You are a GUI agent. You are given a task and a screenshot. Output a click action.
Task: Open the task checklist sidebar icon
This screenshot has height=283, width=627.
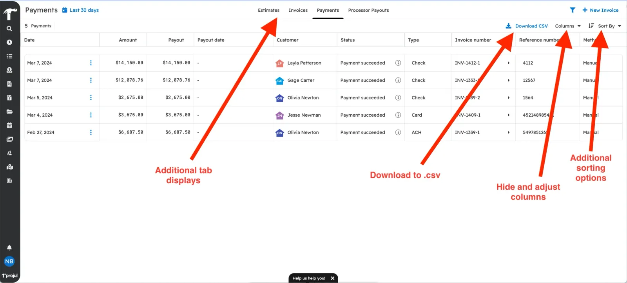tap(9, 56)
